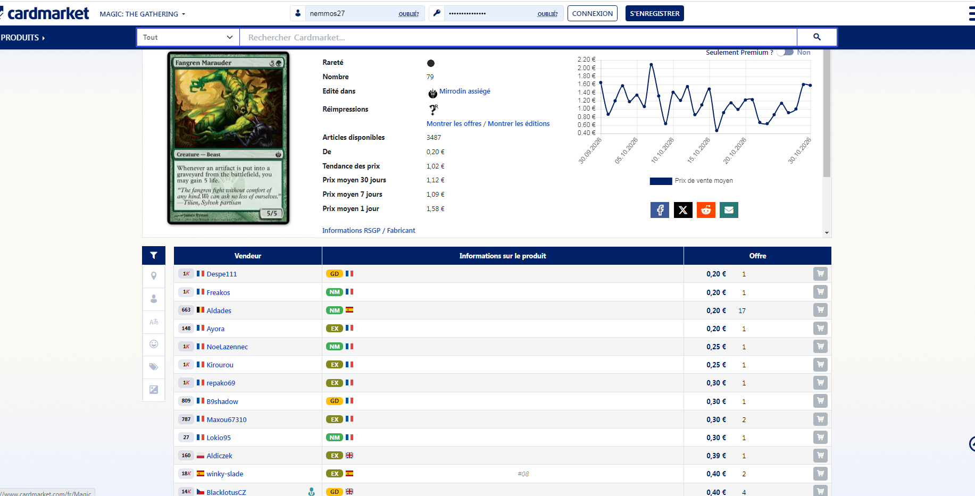Expand the Magic: The Gathering game selector
The image size is (975, 496).
click(x=143, y=14)
